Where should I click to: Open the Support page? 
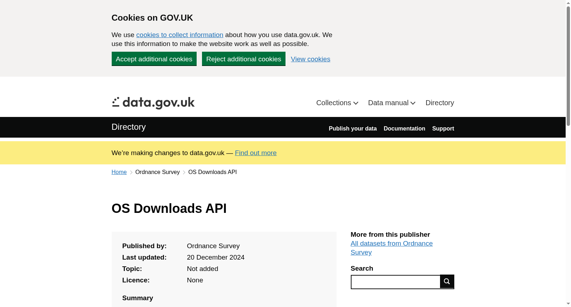pos(443,128)
